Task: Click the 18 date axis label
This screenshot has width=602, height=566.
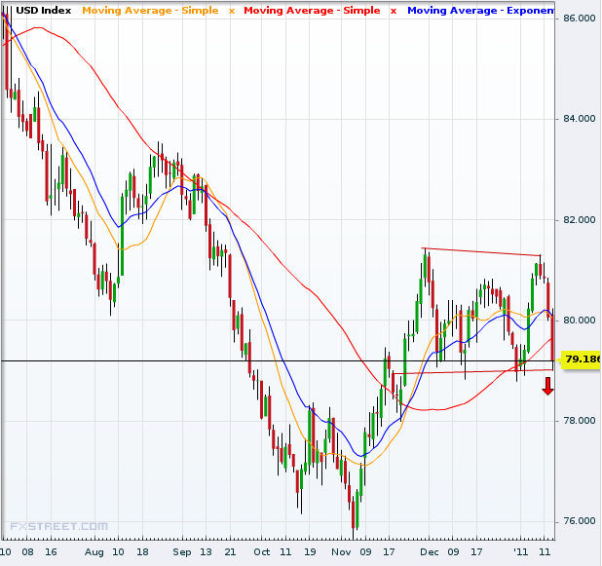Action: [x=142, y=552]
